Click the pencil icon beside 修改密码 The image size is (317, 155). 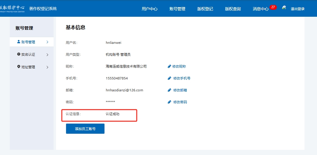pyautogui.click(x=169, y=102)
